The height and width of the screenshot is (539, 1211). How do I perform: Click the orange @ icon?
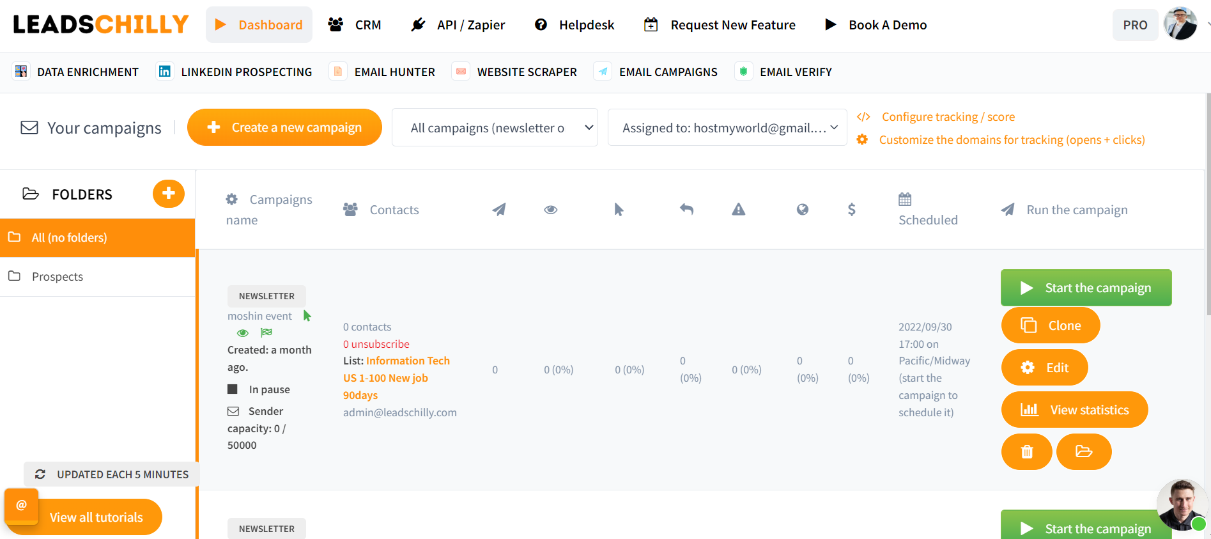click(x=21, y=505)
